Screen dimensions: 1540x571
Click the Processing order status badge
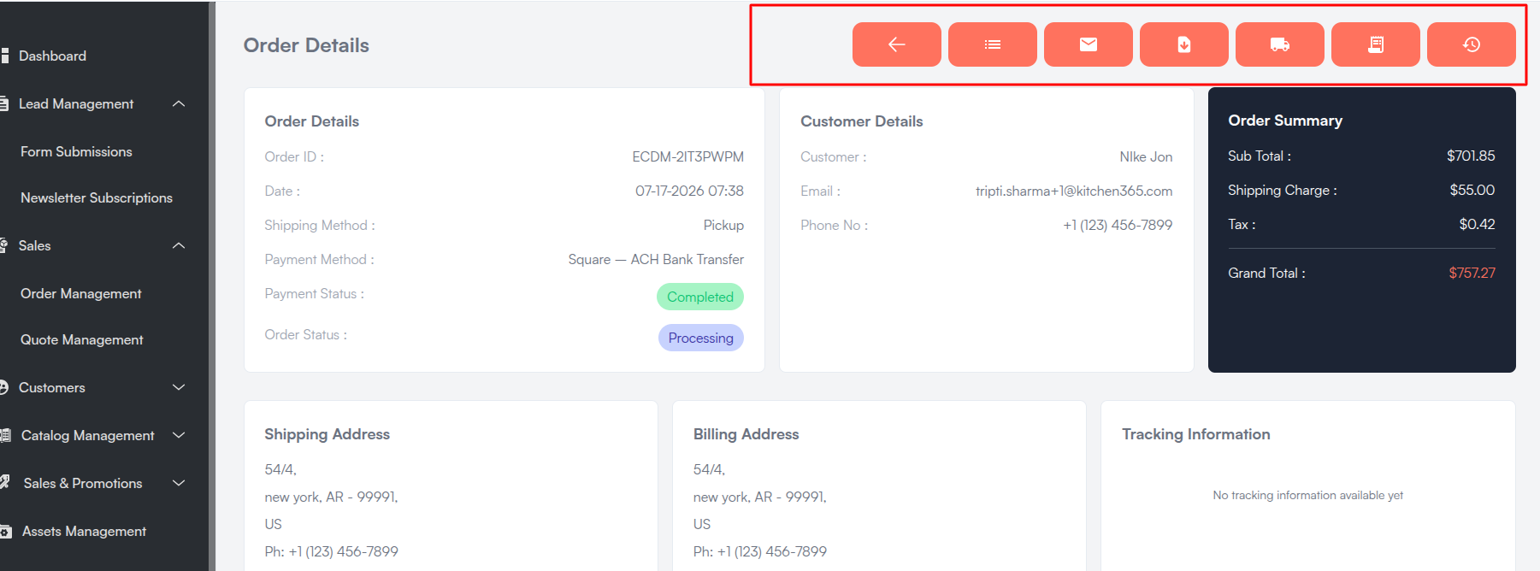tap(701, 338)
